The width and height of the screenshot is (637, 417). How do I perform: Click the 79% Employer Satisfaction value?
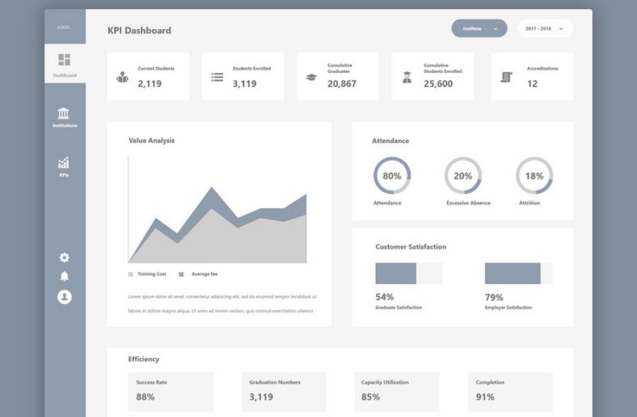[494, 297]
